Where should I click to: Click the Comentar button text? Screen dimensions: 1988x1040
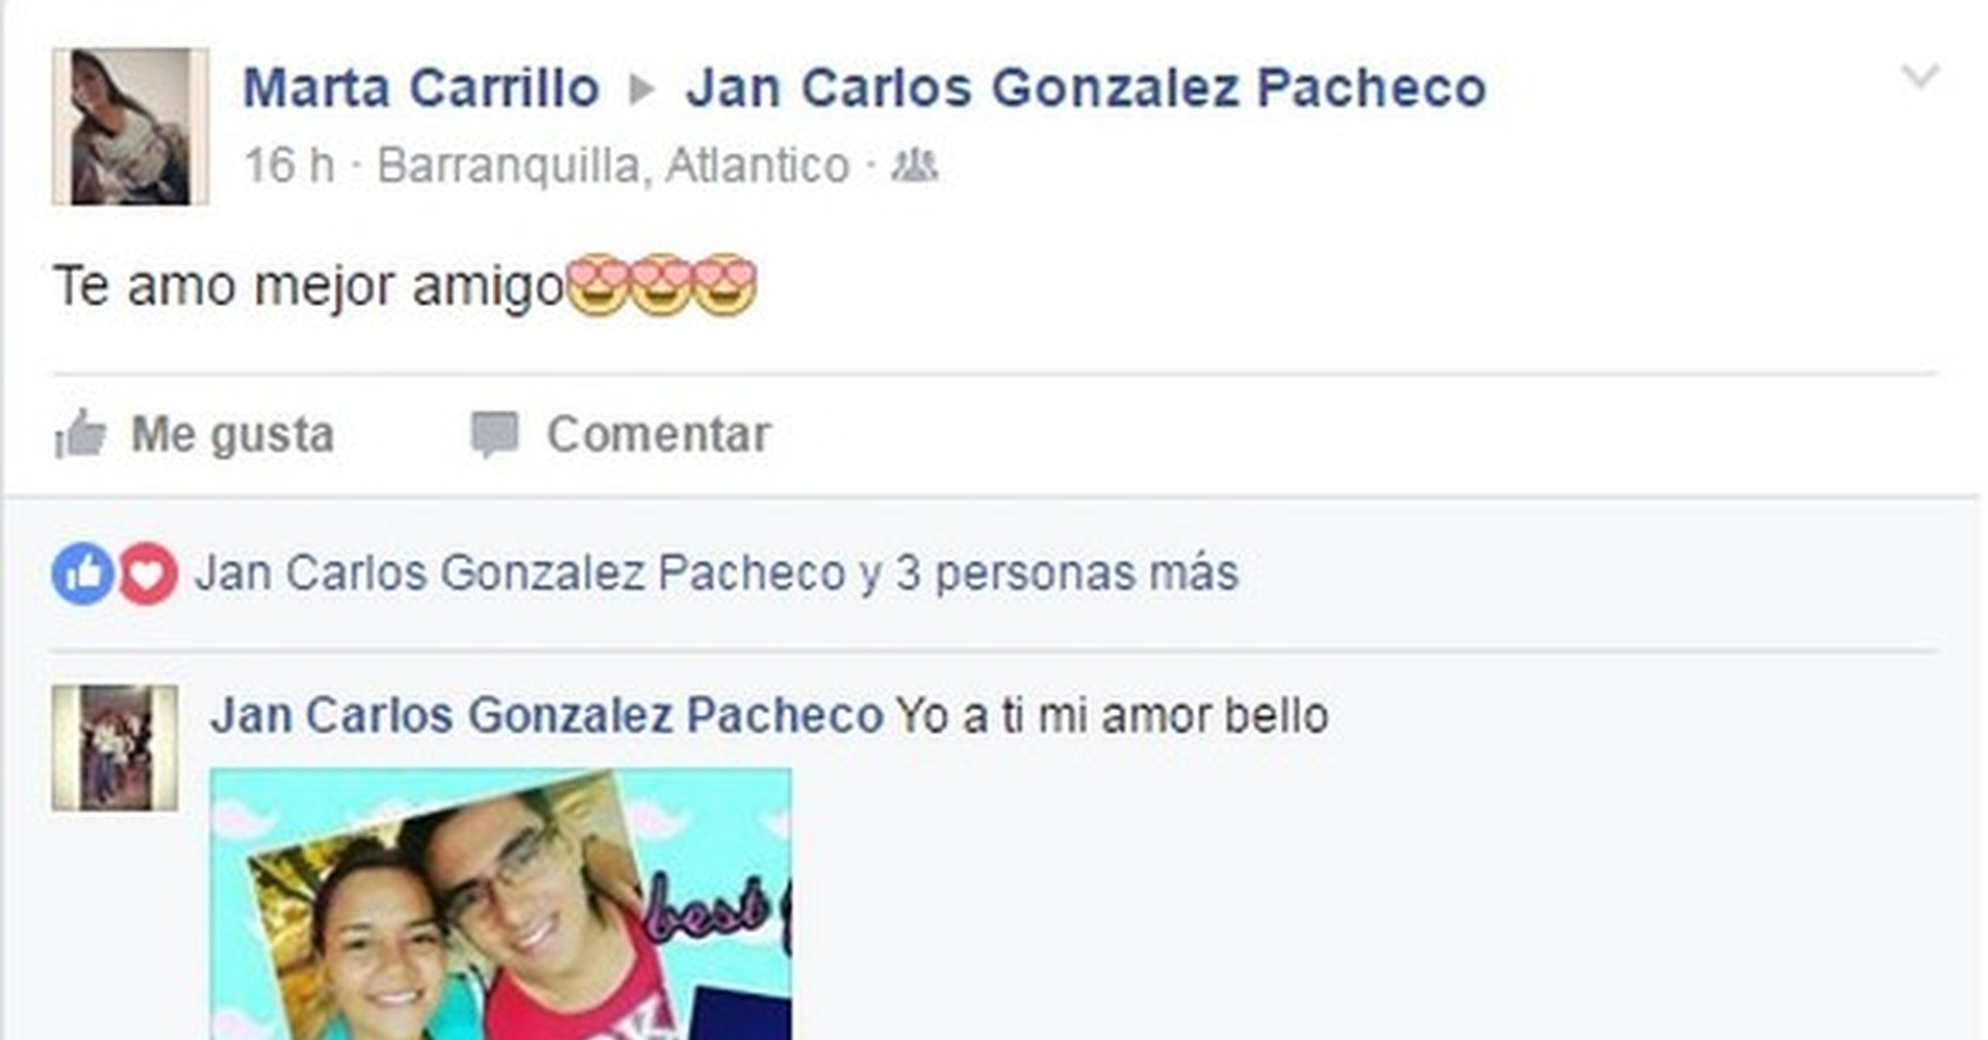click(x=659, y=435)
